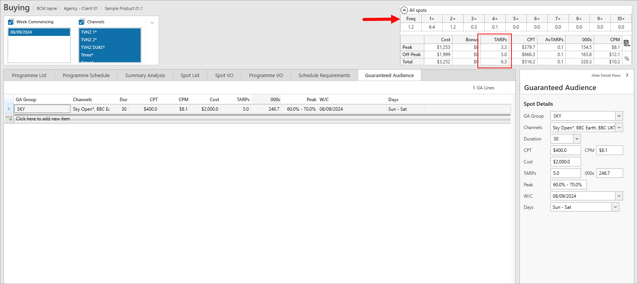
Task: Go to the Summary Analysis tab
Action: pos(145,75)
